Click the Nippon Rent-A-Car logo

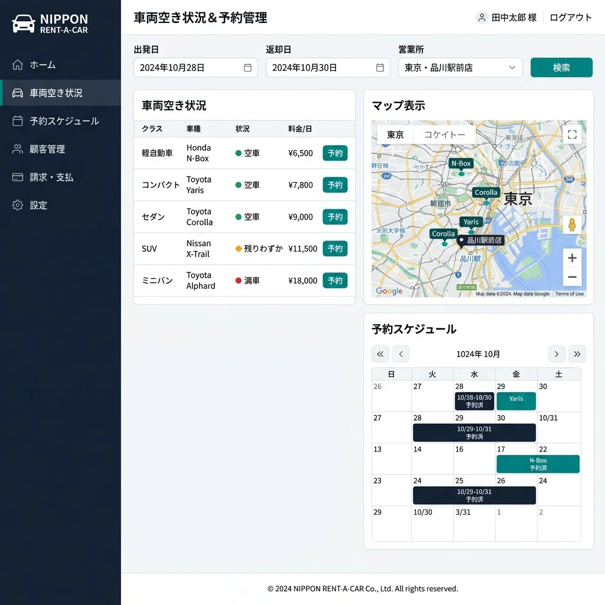pos(50,24)
